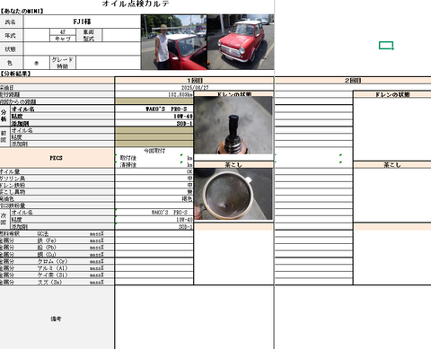The image size is (431, 349).
Task: Select the 中 value in the ガソリン臭 row
Action: 189,179
